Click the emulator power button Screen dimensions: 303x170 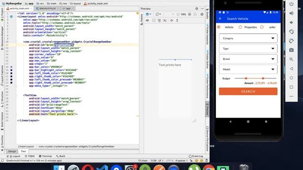point(292,4)
